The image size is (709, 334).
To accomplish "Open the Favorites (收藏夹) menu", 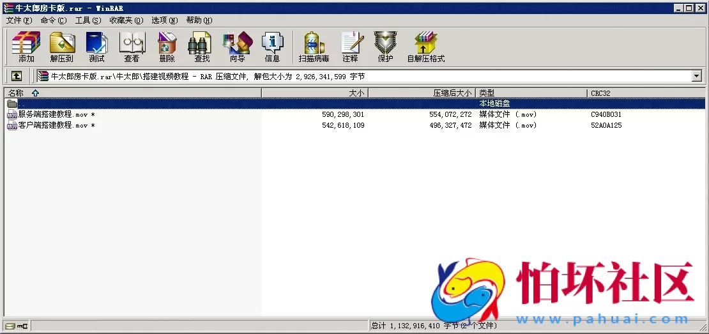I will tap(126, 20).
